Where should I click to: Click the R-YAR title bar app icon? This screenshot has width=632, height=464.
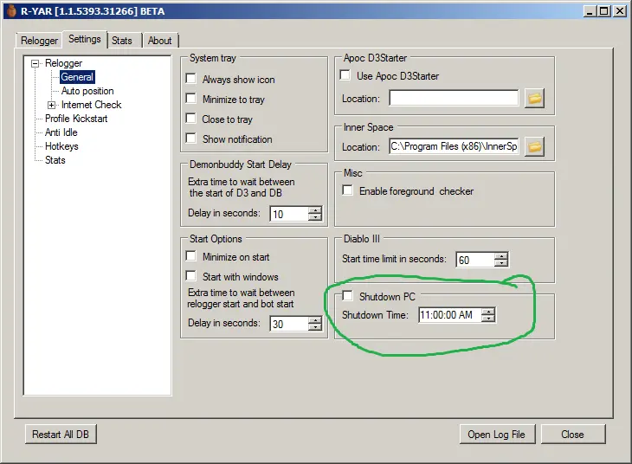[10, 11]
